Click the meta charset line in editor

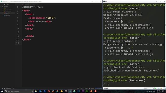pyautogui.click(x=42, y=18)
